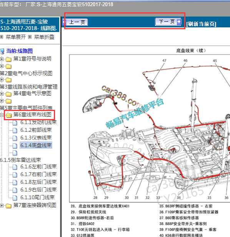Select 6.1.4底盘线束 page
Viewport: 230px width, 237px height.
[x=36, y=145]
